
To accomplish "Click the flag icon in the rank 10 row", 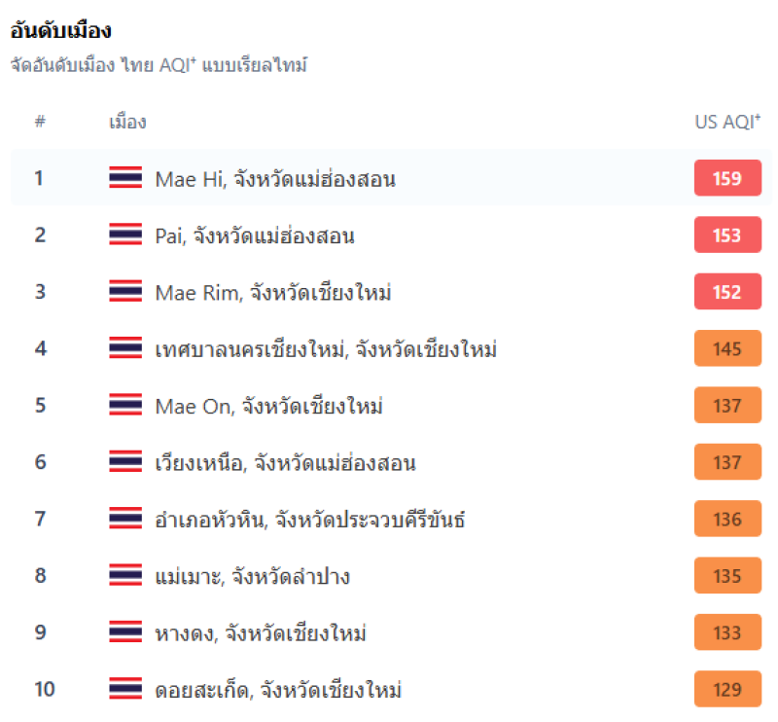I will 125,689.
